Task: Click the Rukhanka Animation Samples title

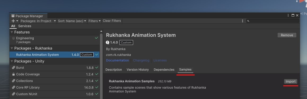Action: (x=132, y=81)
